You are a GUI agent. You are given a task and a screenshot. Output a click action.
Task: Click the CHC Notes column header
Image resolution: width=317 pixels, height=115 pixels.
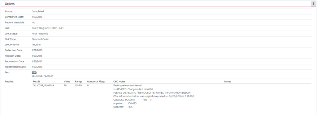(119, 82)
